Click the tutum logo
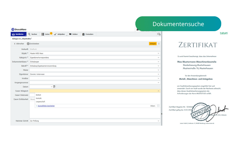This screenshot has width=241, height=163. [x=224, y=33]
